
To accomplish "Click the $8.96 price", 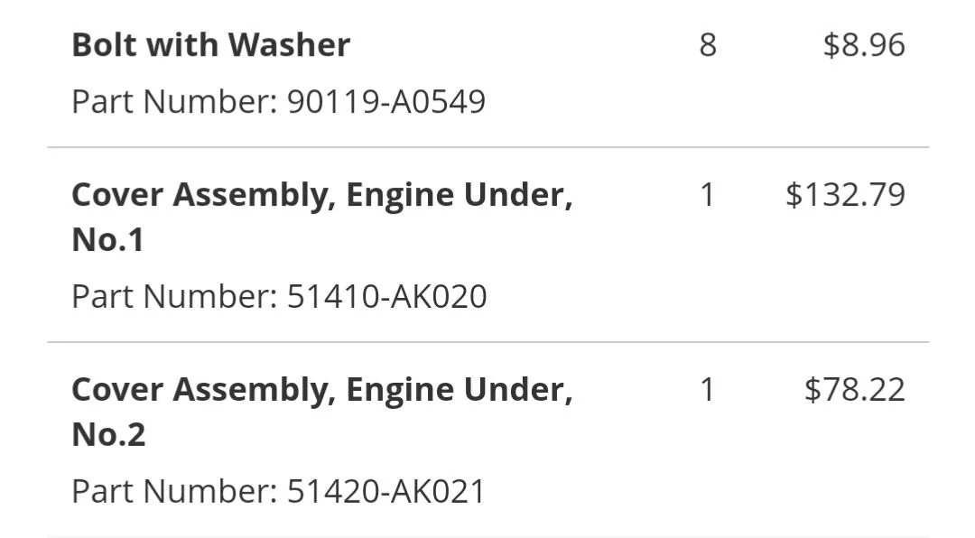I will pyautogui.click(x=864, y=45).
